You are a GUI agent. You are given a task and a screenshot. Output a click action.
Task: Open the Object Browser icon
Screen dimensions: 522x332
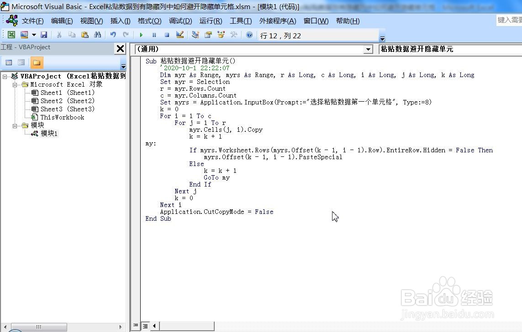pyautogui.click(x=221, y=35)
